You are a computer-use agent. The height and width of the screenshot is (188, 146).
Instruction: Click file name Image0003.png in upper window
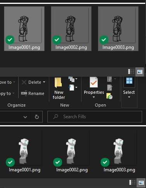coord(118,48)
